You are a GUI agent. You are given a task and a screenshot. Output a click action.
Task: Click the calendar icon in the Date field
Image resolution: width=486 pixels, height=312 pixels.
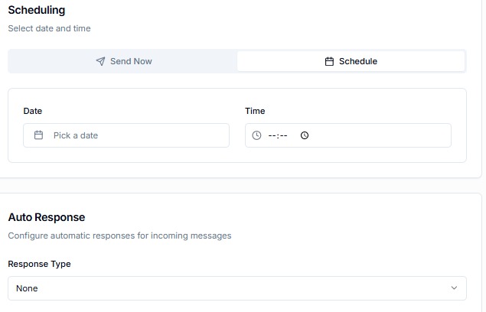pyautogui.click(x=39, y=135)
